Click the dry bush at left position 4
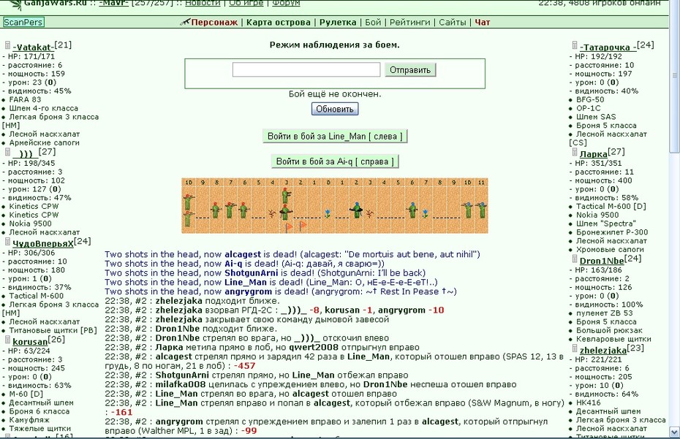 click(272, 213)
